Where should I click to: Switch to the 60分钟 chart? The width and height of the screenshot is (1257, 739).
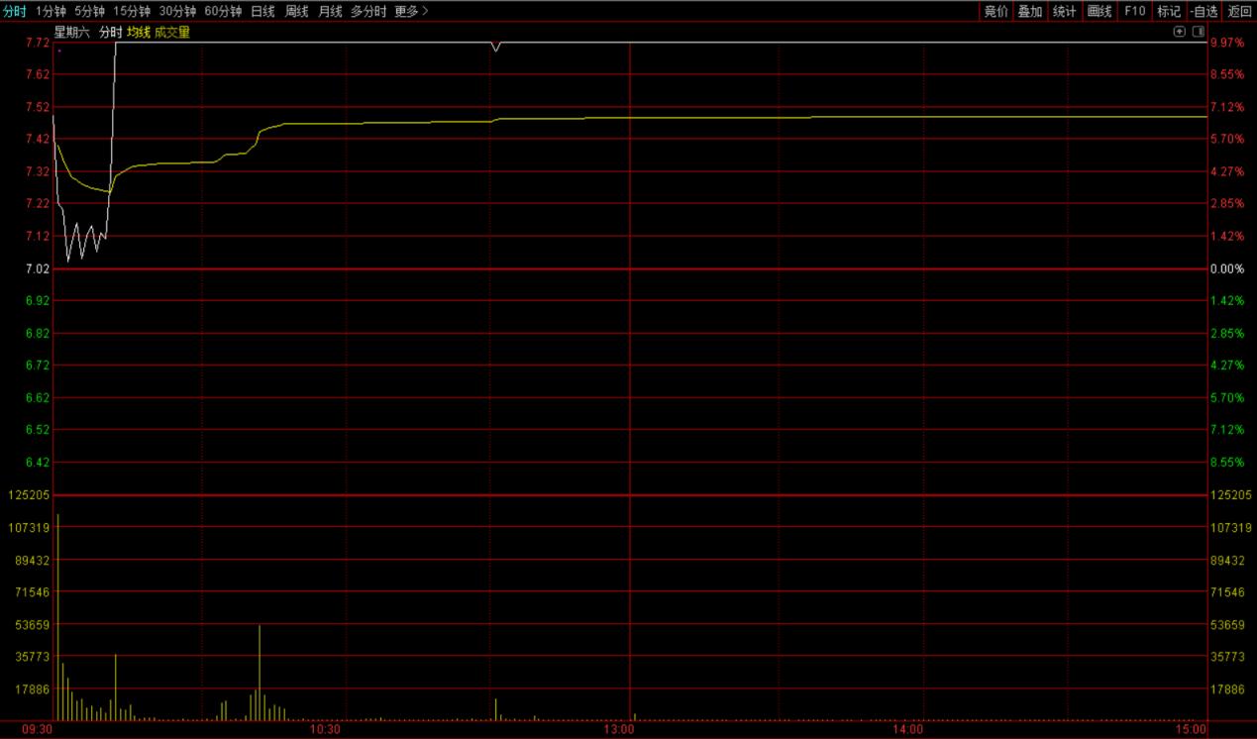pyautogui.click(x=223, y=11)
